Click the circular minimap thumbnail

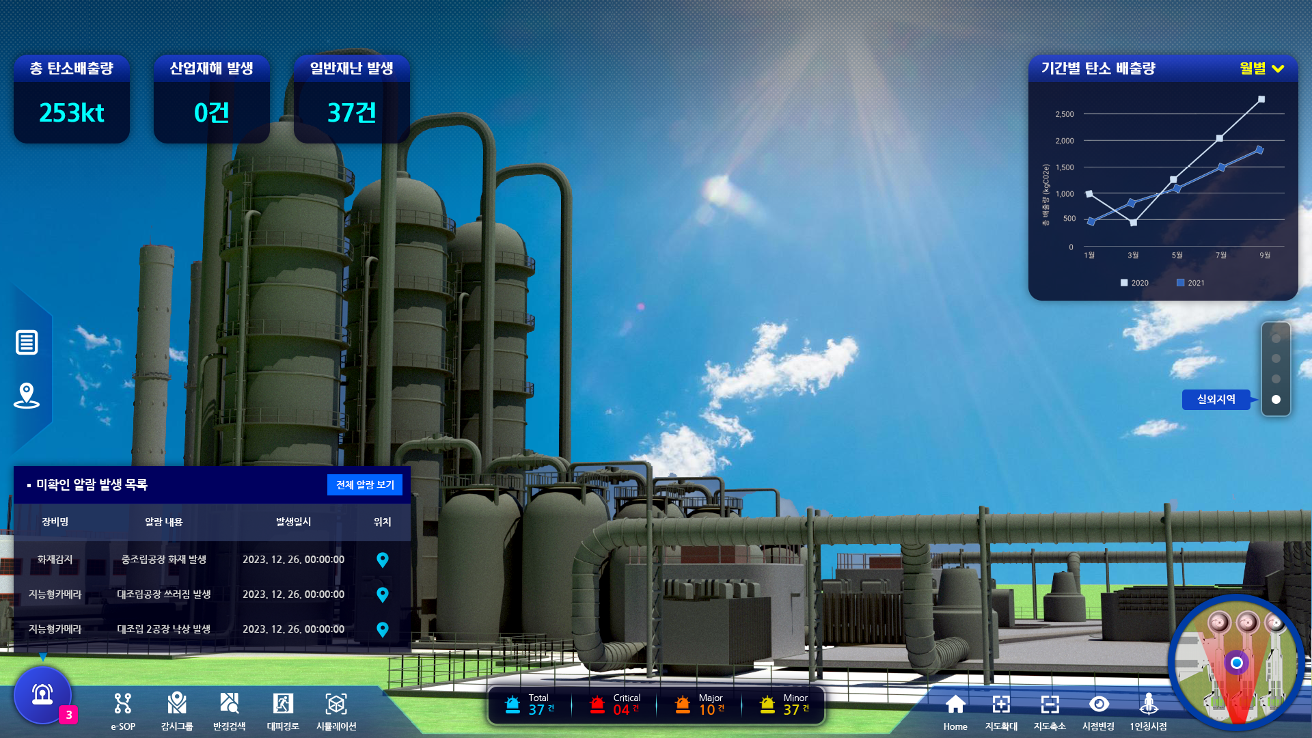[1235, 662]
